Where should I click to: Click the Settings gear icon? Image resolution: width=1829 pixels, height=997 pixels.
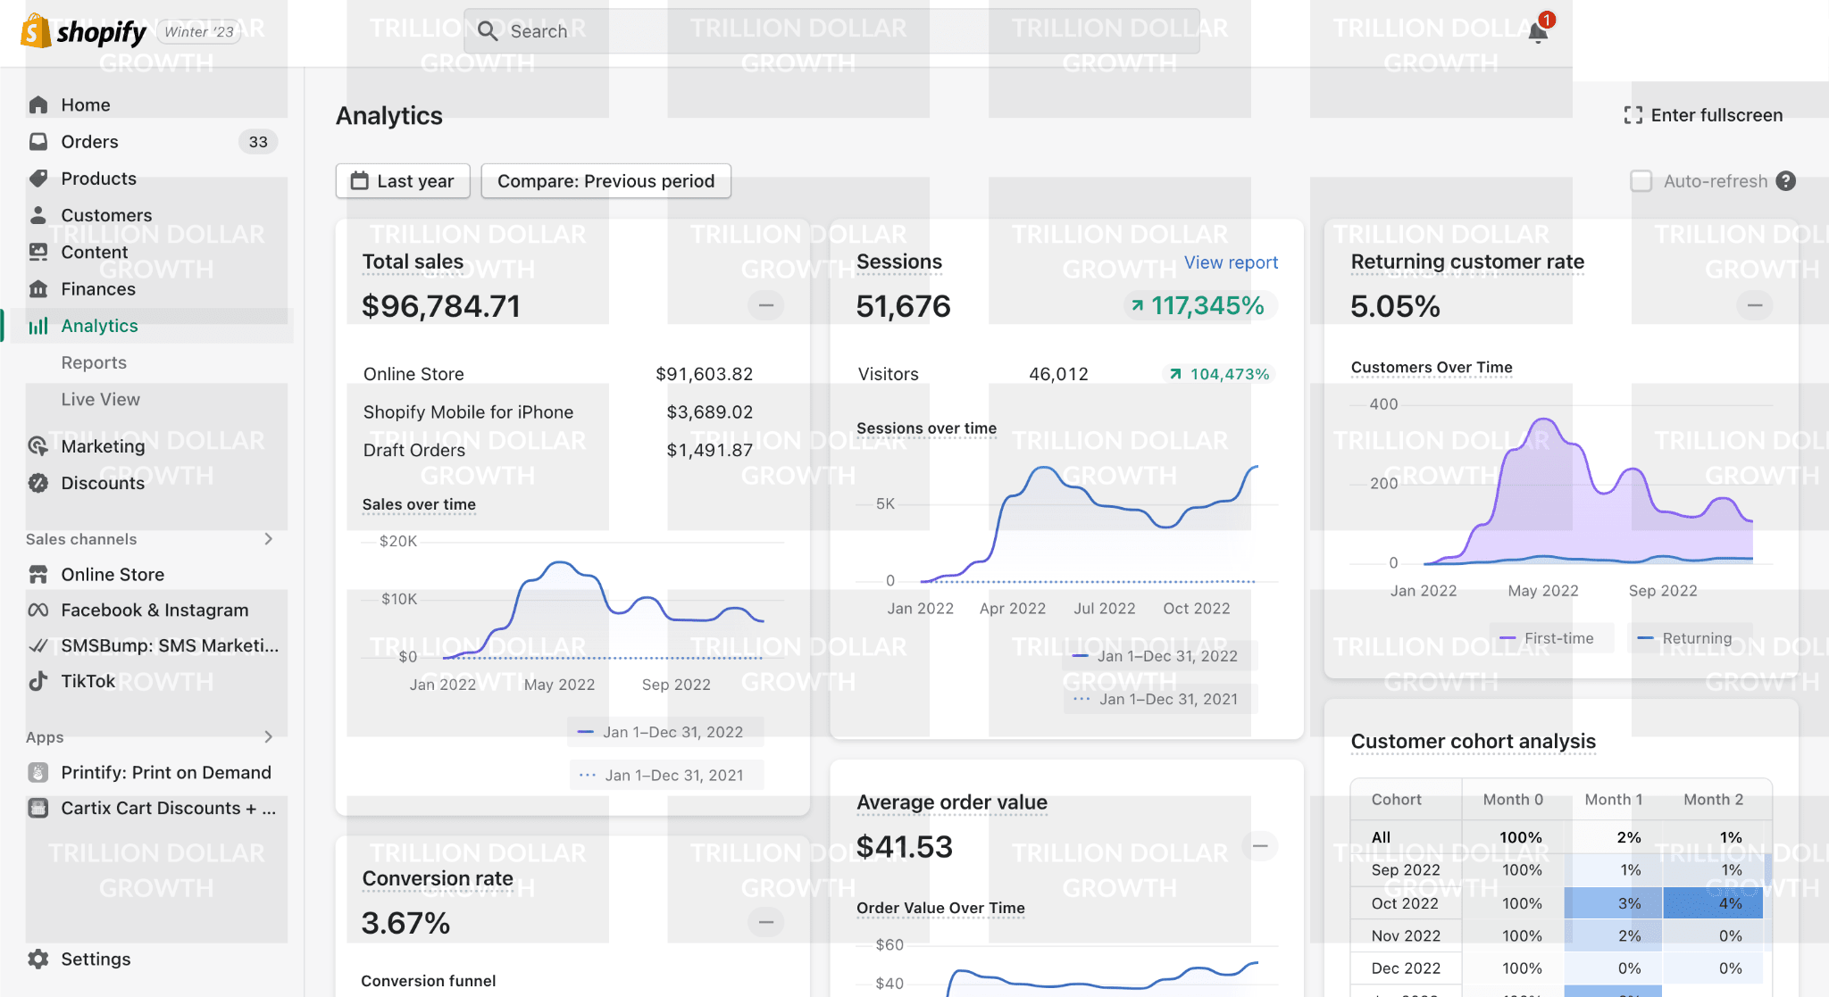pos(38,959)
